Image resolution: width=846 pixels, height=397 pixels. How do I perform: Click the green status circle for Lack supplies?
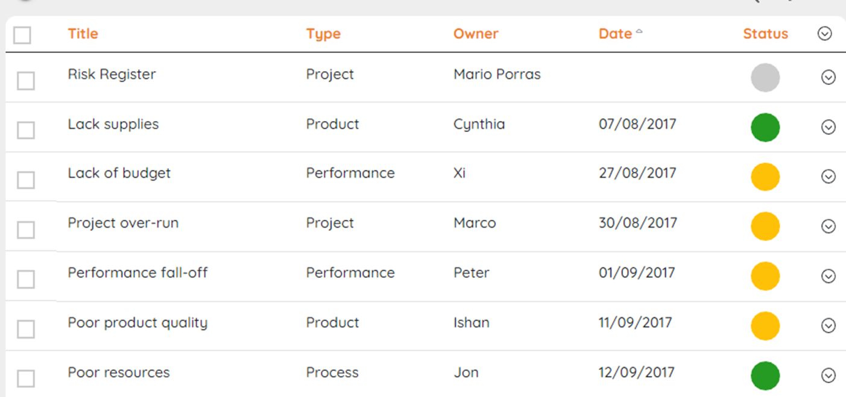pos(765,128)
